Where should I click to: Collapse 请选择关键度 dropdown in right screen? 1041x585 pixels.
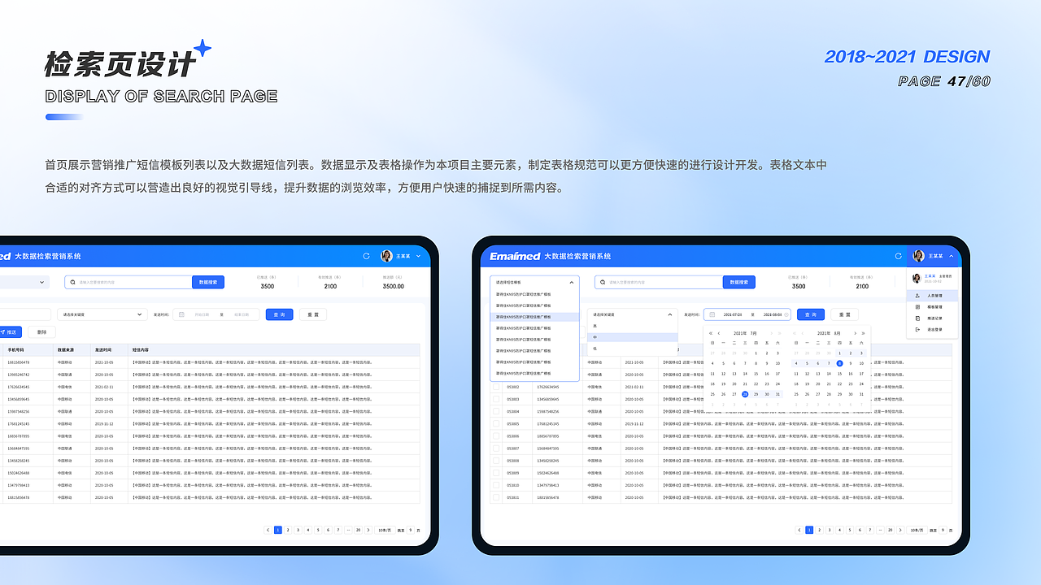[x=670, y=314]
